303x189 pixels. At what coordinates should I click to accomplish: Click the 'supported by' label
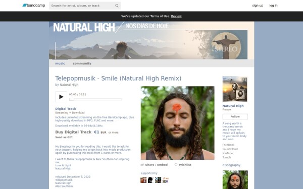pyautogui.click(x=149, y=173)
